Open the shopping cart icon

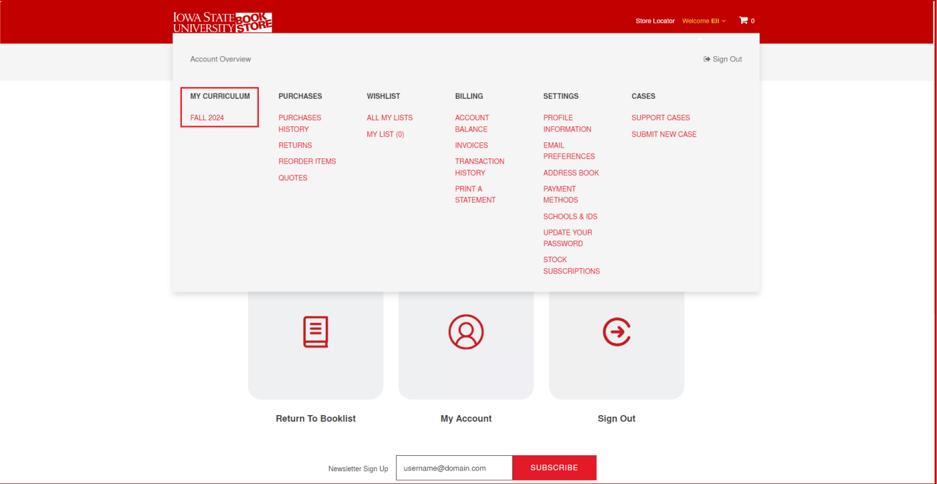743,21
